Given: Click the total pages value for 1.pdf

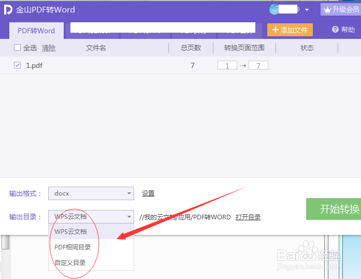Looking at the screenshot, I should (x=193, y=65).
